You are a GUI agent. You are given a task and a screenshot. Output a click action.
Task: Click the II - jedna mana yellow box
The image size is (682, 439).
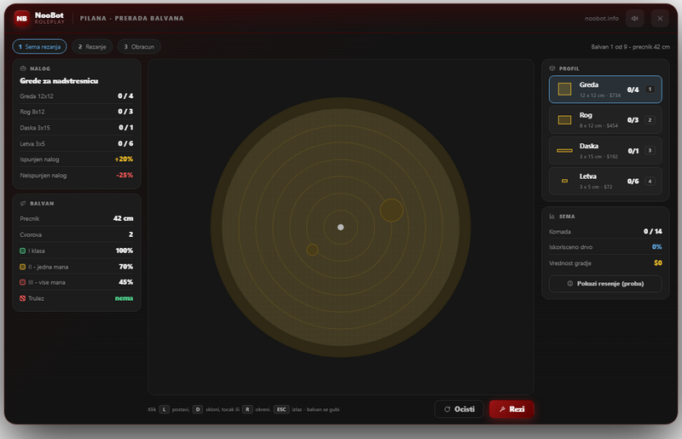tap(23, 267)
